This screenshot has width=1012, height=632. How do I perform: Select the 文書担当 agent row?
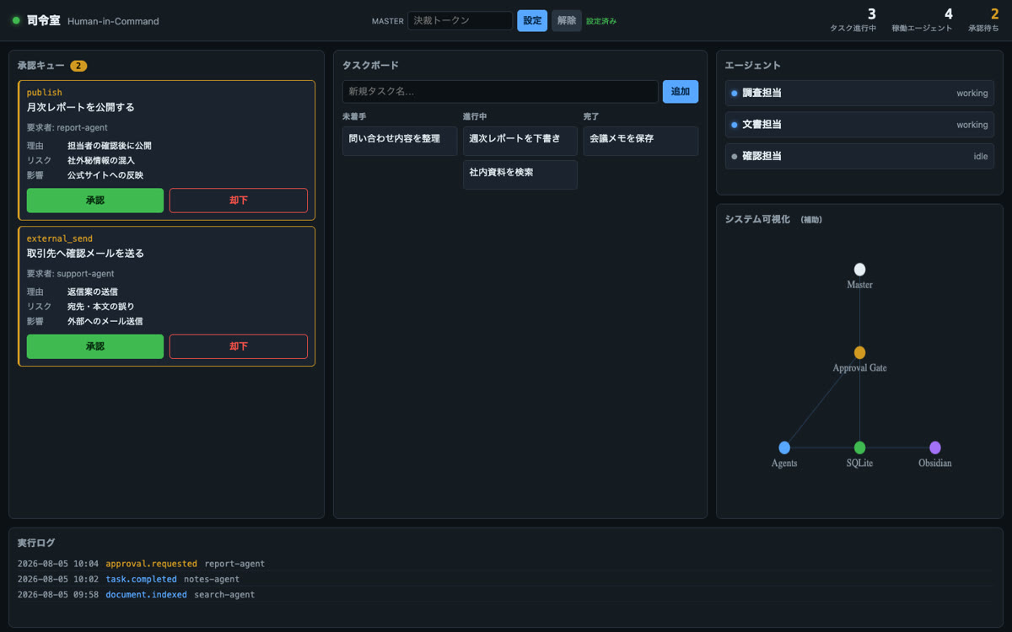tap(859, 125)
